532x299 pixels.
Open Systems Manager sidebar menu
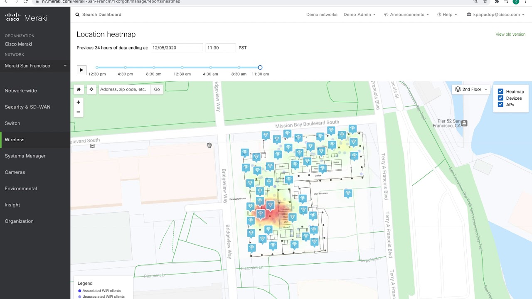[x=25, y=156]
